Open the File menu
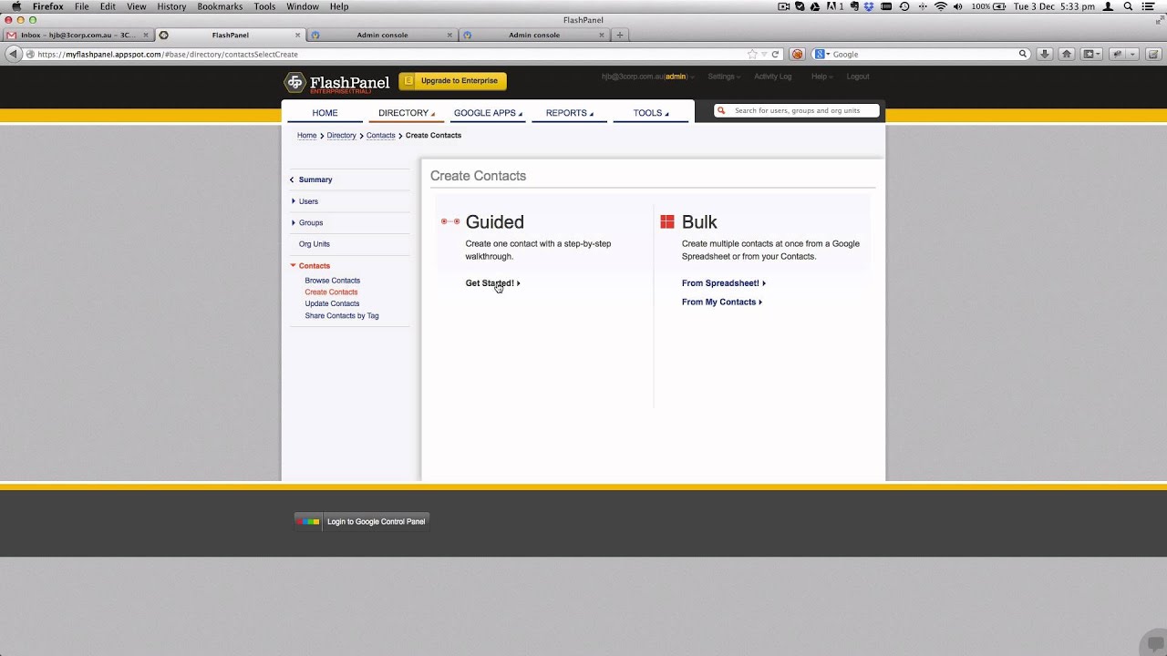Screen dimensions: 1167x656 pos(82,6)
